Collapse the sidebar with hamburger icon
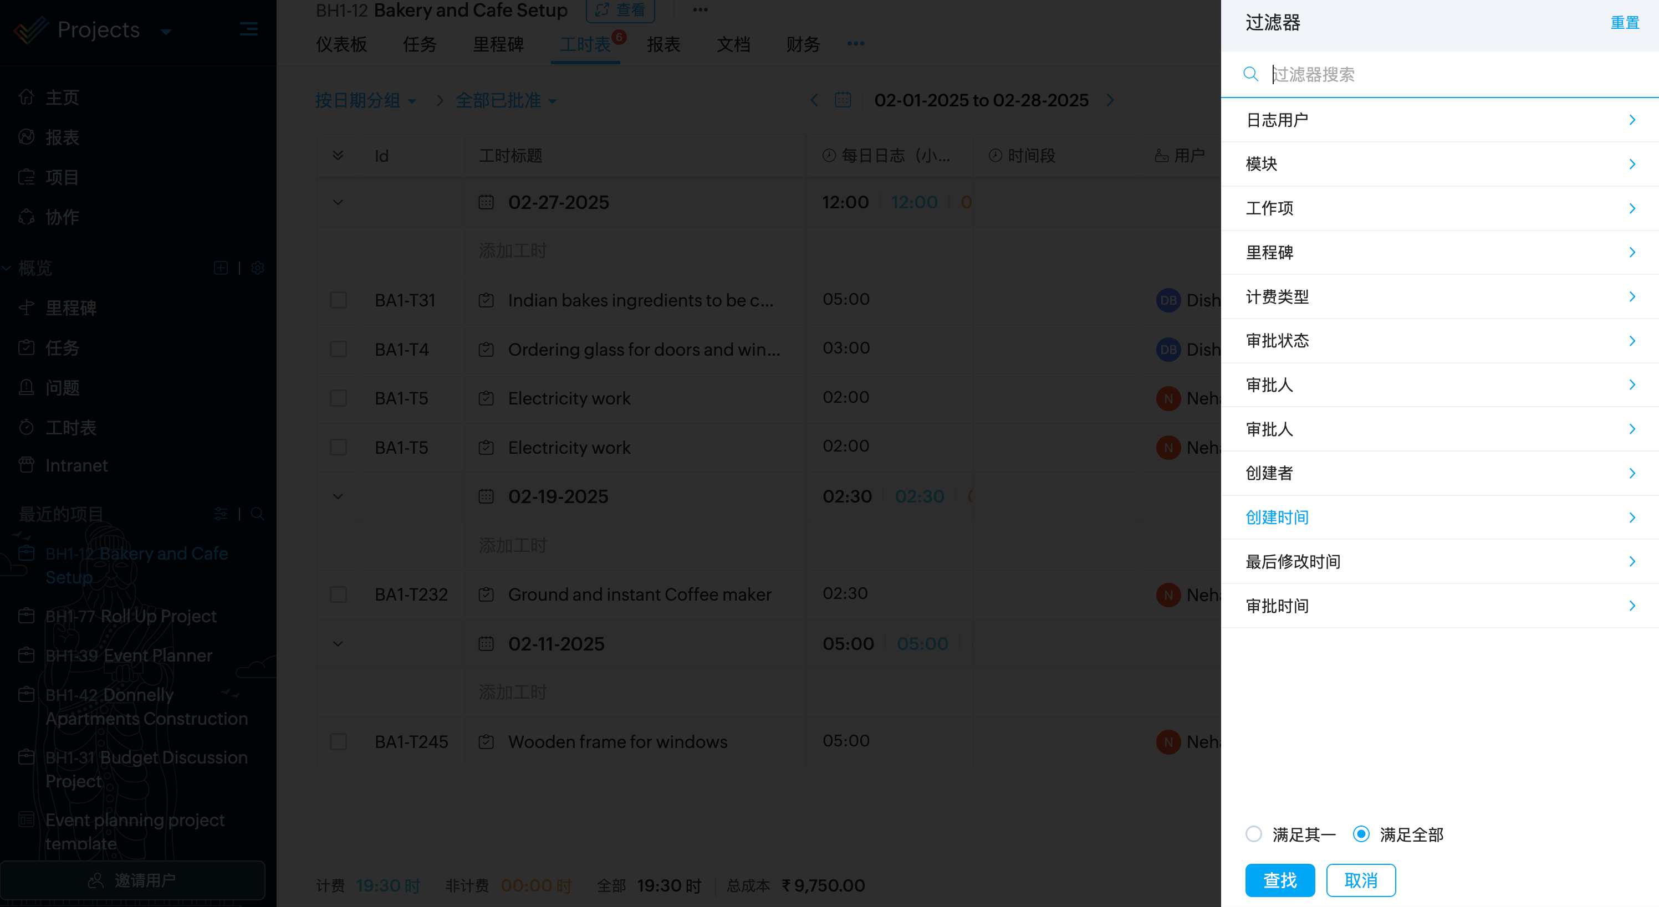The image size is (1659, 907). pos(248,29)
